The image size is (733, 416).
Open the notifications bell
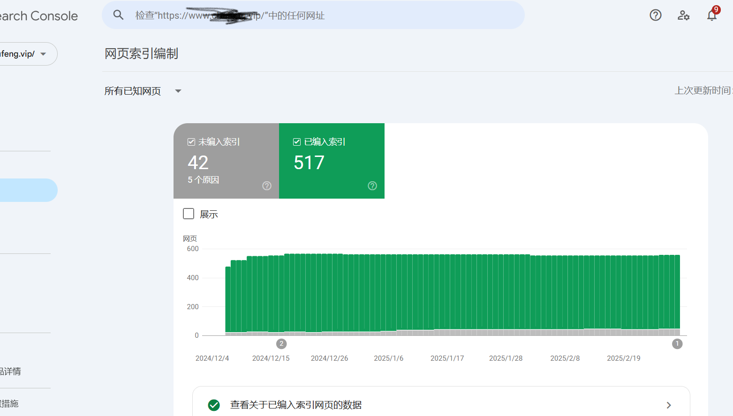[712, 15]
